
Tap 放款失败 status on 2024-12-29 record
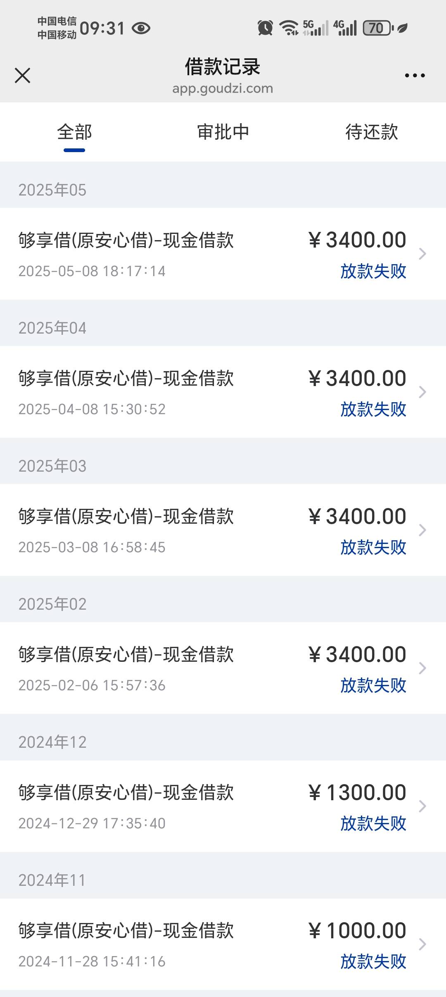pyautogui.click(x=373, y=823)
